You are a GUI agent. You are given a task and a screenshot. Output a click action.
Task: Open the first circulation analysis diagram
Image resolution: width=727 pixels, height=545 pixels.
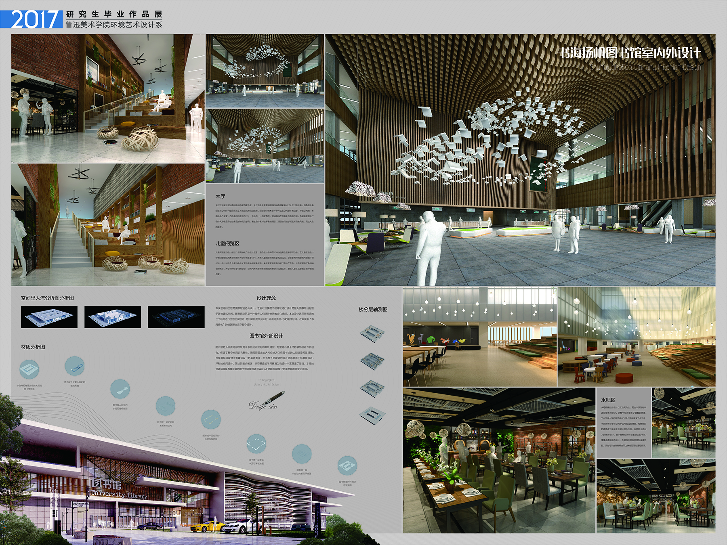pos(49,317)
